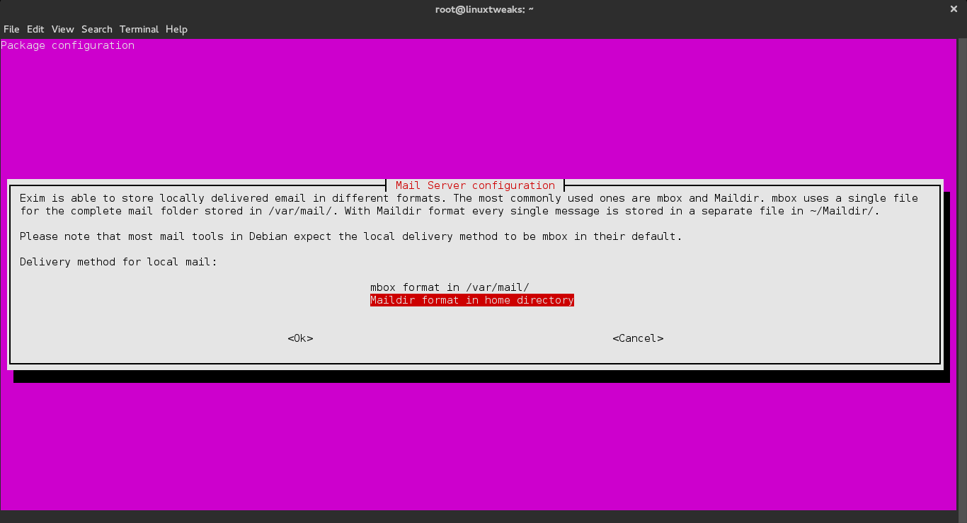967x523 pixels.
Task: Click the 'Please note that most mail tools' line
Action: coord(350,236)
